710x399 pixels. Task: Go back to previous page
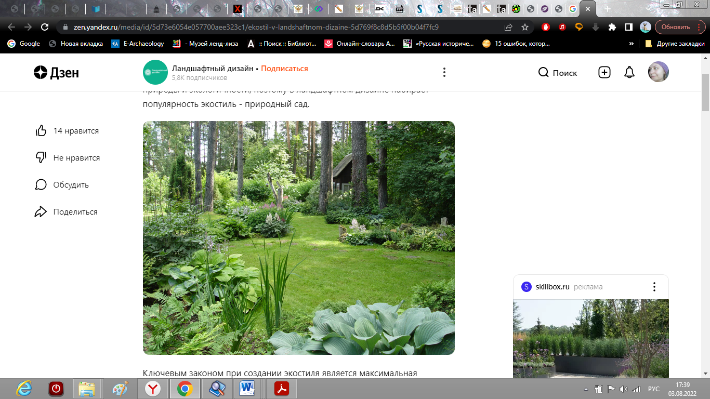click(x=11, y=27)
